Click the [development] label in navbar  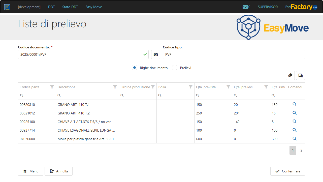pyautogui.click(x=29, y=7)
